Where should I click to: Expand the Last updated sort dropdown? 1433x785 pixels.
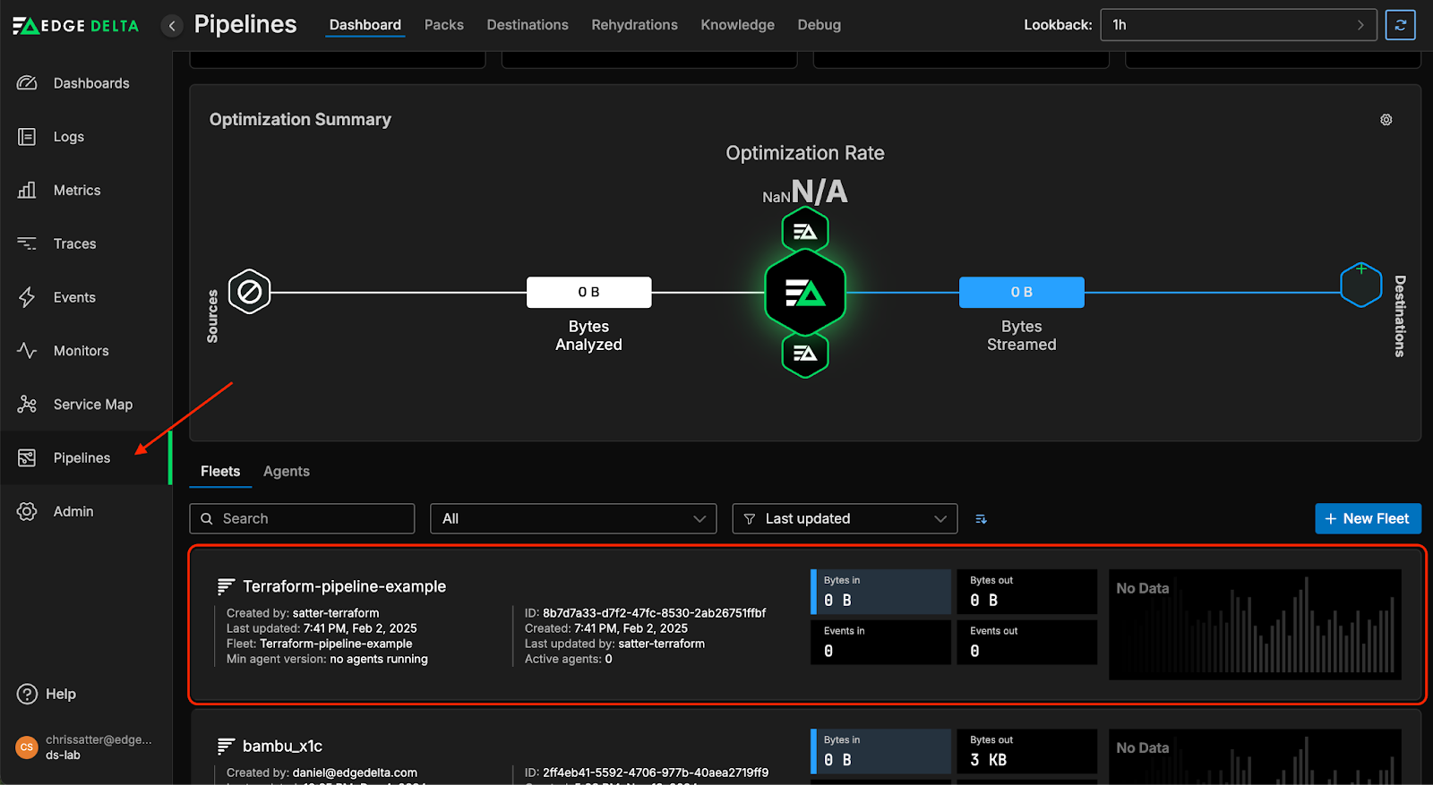pyautogui.click(x=845, y=519)
